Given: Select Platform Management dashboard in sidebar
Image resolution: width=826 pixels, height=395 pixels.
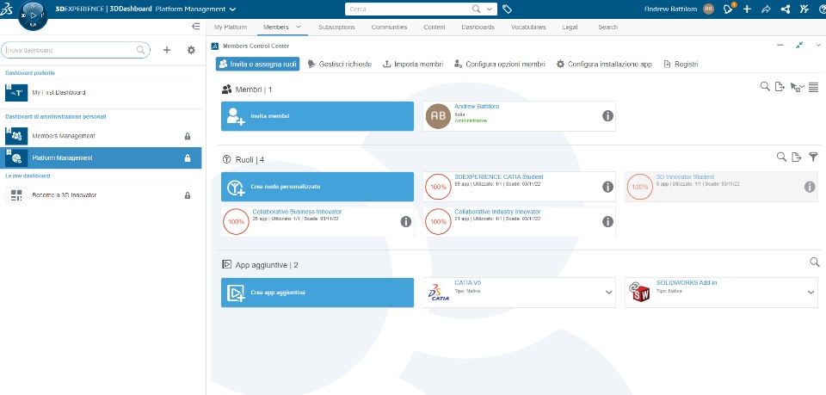Looking at the screenshot, I should pos(101,158).
